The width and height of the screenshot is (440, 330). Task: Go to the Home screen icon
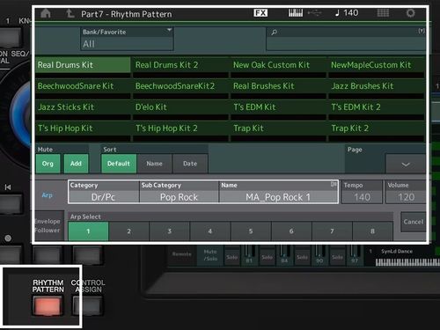click(x=46, y=13)
